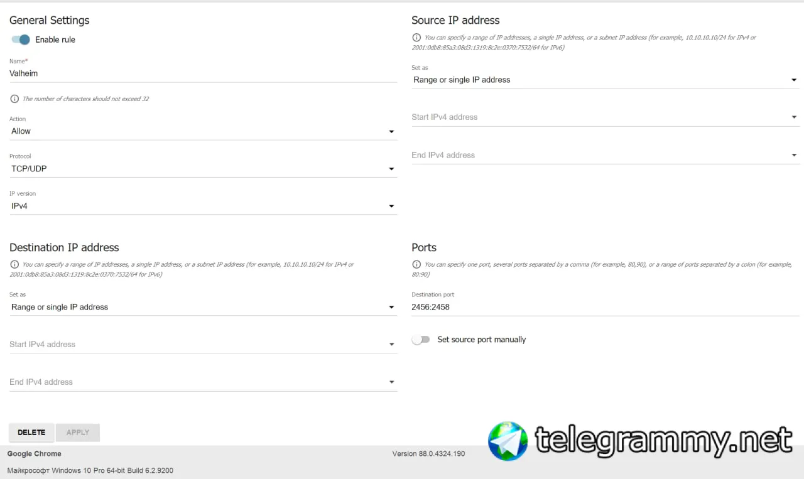Image resolution: width=804 pixels, height=479 pixels.
Task: Click the info icon under Source IP address
Action: [x=416, y=38]
